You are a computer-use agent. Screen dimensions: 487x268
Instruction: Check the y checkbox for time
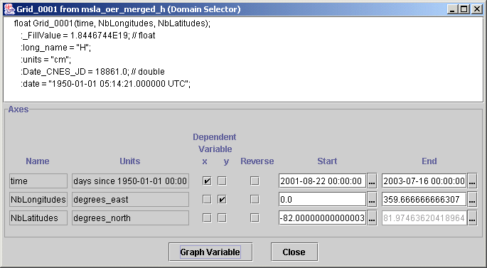(222, 181)
